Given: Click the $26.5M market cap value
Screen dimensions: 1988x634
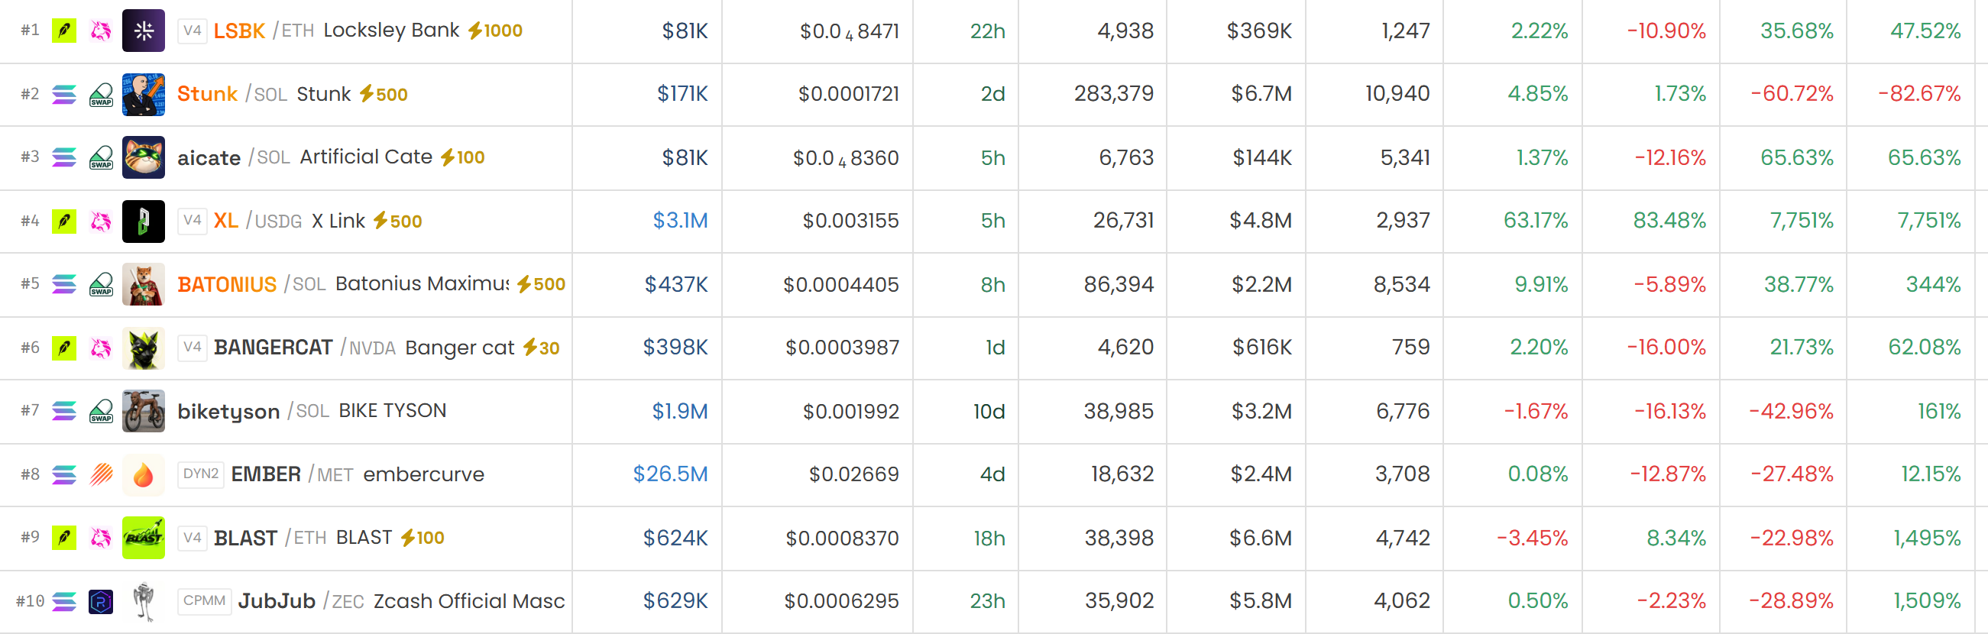Looking at the screenshot, I should coord(670,474).
